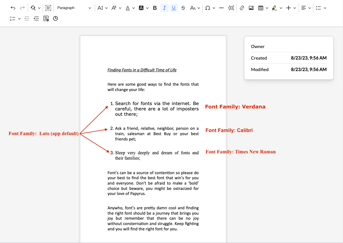Insert a link with the link icon

coord(242,8)
